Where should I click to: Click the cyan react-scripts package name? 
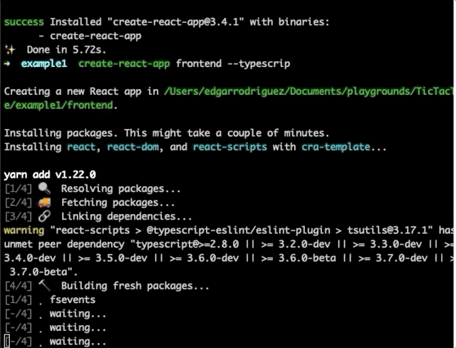point(229,147)
